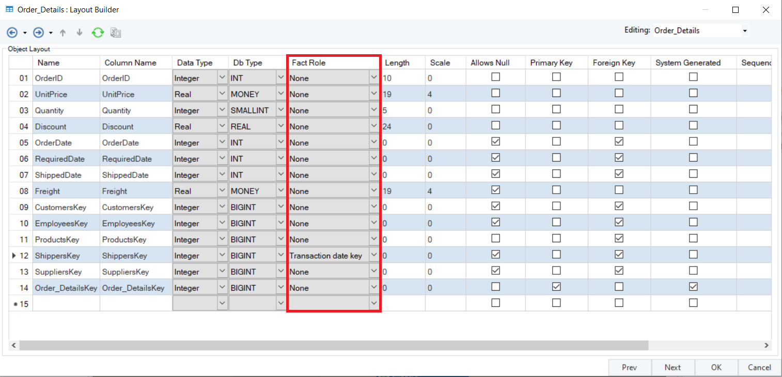Click the gray move up arrow
782x377 pixels.
pyautogui.click(x=63, y=33)
